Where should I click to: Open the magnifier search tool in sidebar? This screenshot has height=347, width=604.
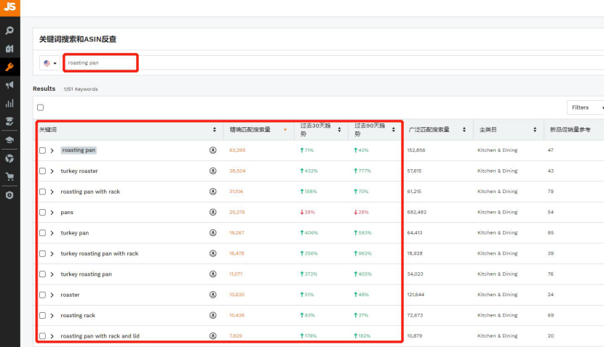(9, 30)
